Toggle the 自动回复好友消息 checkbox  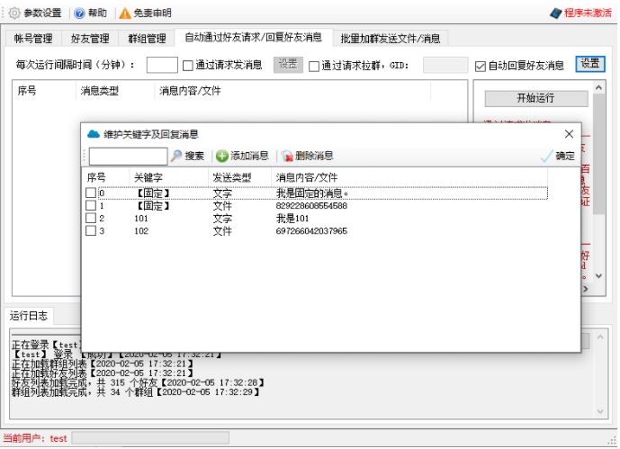click(480, 66)
